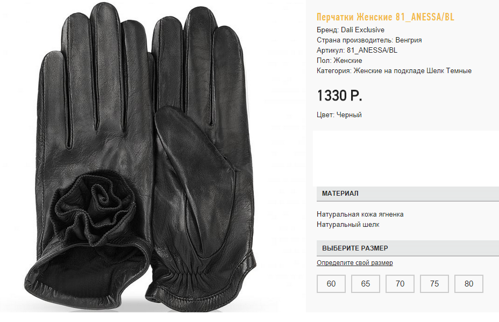
Task: Select glove size 60
Action: tap(331, 284)
